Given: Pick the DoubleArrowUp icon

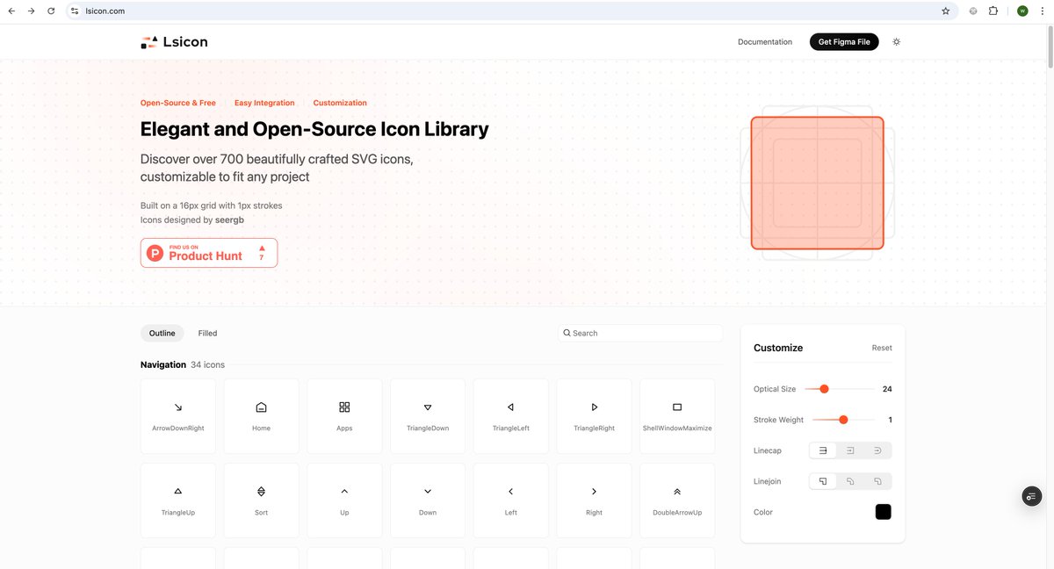Looking at the screenshot, I should [x=677, y=501].
